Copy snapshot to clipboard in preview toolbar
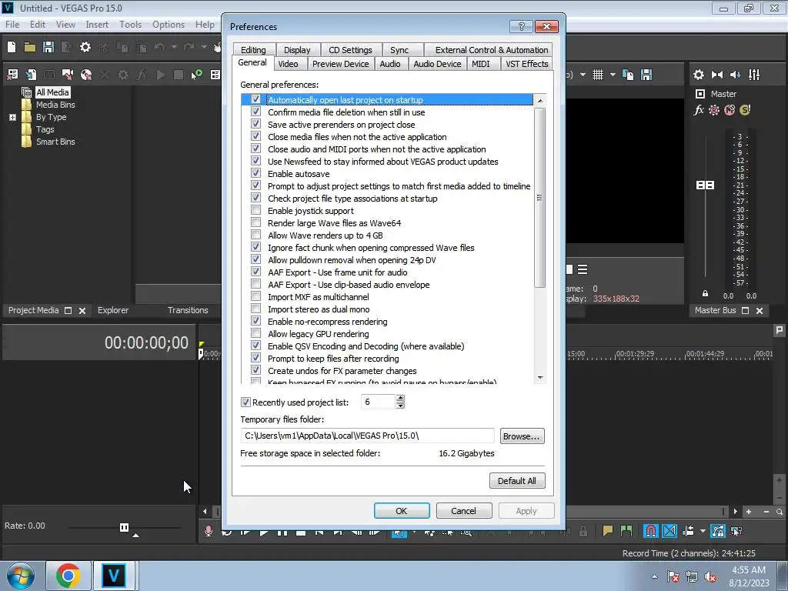 [x=628, y=75]
